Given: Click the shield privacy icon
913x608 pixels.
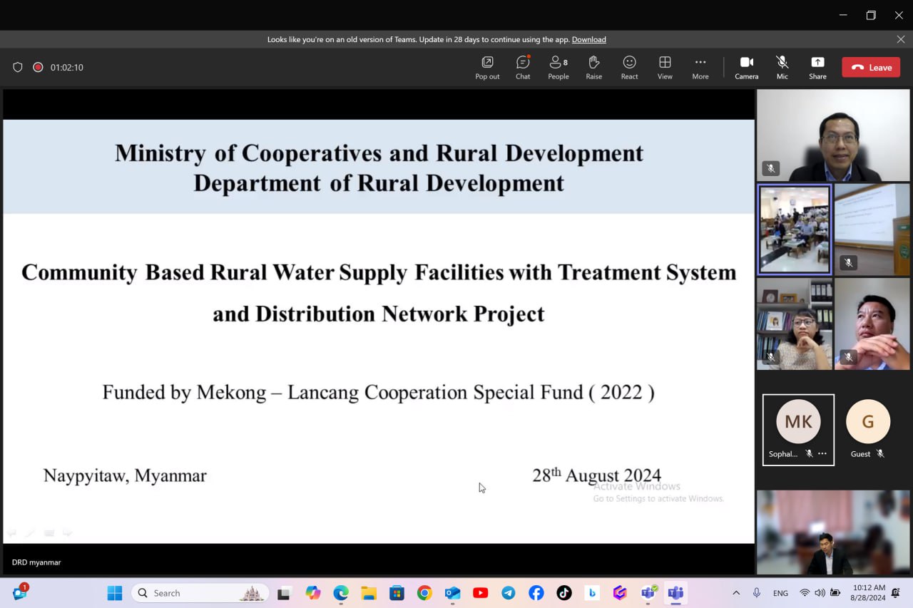Looking at the screenshot, I should 18,68.
